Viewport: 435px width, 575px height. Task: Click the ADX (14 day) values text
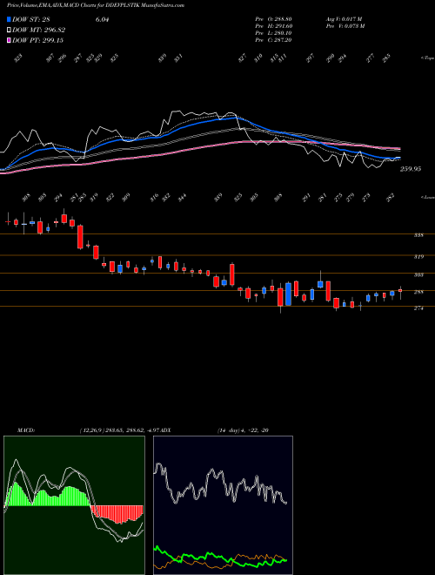(x=243, y=430)
